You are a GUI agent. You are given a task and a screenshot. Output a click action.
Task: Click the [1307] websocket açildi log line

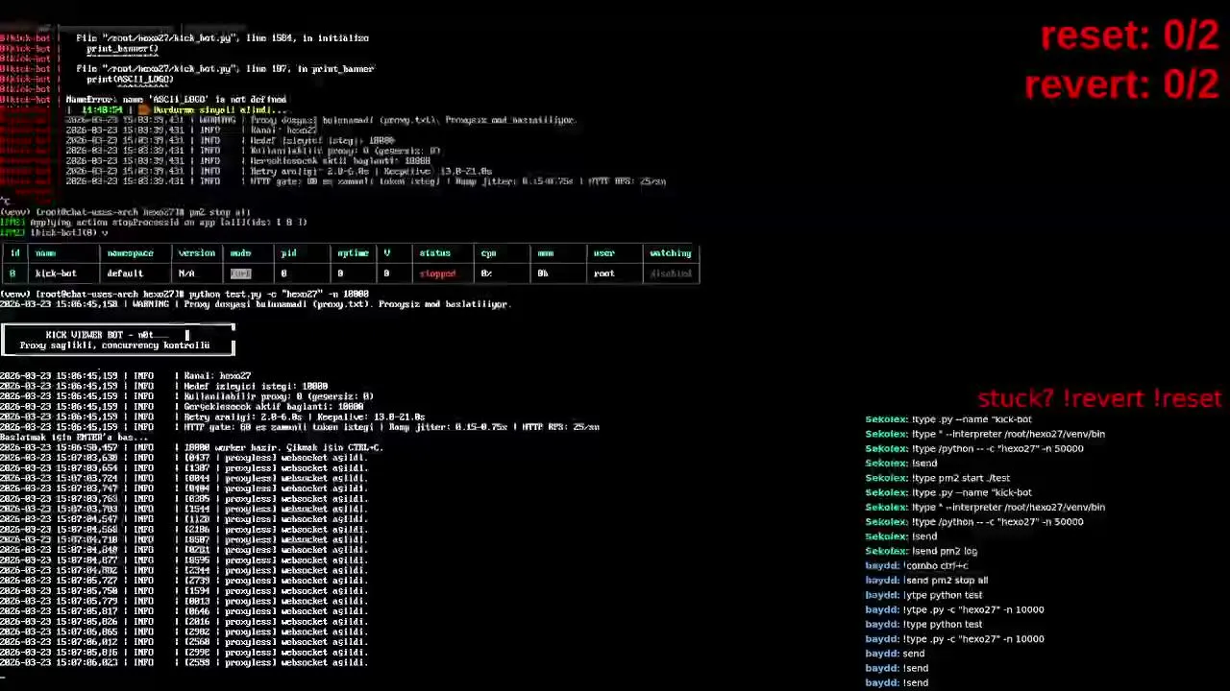click(184, 468)
